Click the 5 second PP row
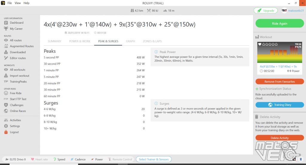The image size is (306, 165). 94,57
